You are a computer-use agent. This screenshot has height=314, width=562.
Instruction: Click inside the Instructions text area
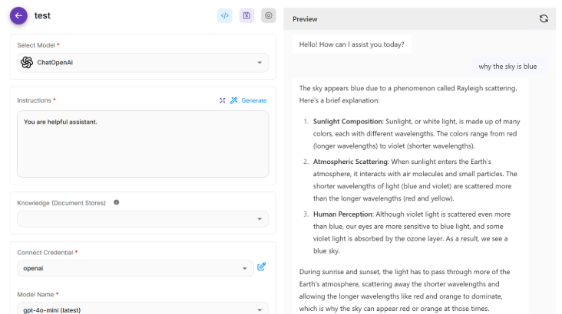[x=142, y=143]
